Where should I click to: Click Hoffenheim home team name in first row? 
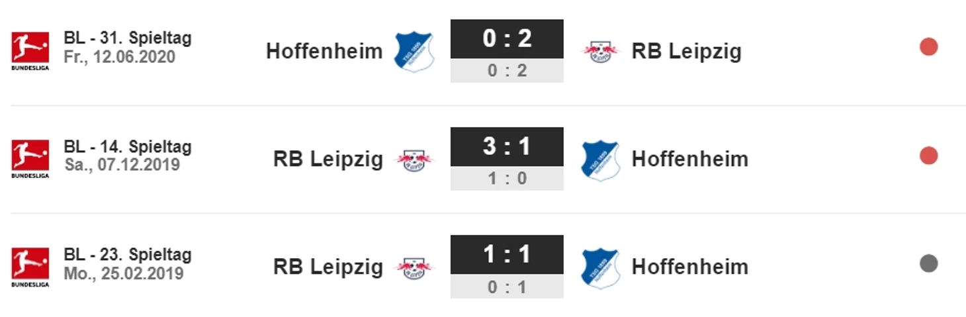click(324, 51)
